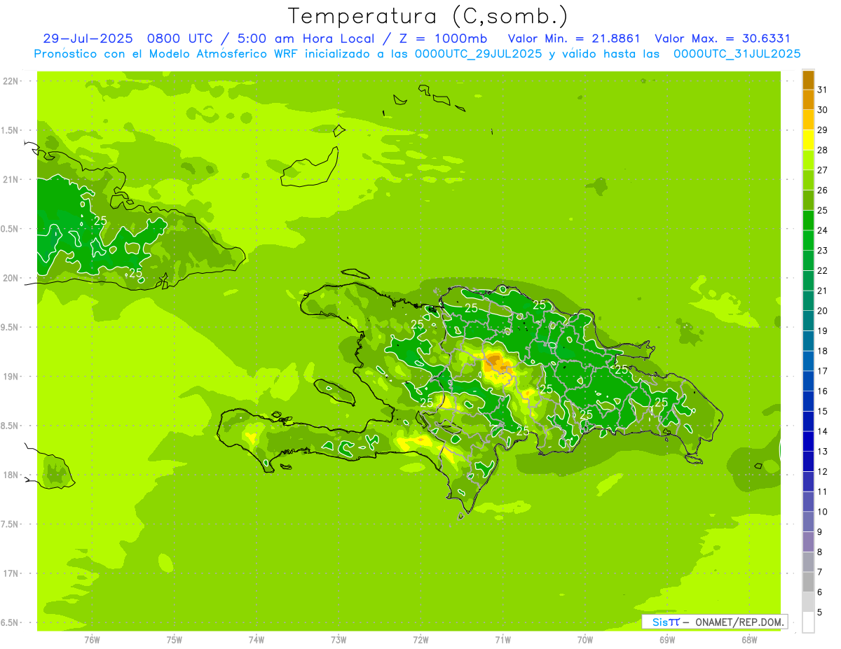Click the legend scale value 20
841x649 pixels.
(823, 311)
